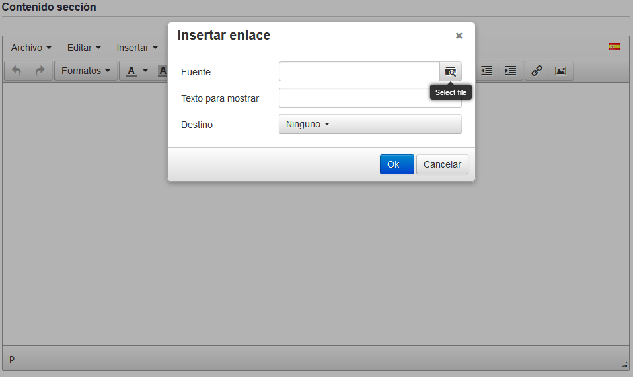
Task: Click the insert image icon
Action: (x=561, y=71)
